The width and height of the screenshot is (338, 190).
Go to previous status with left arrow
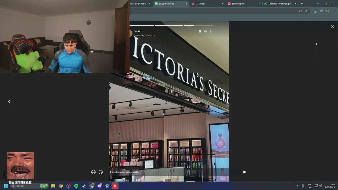click(x=9, y=102)
